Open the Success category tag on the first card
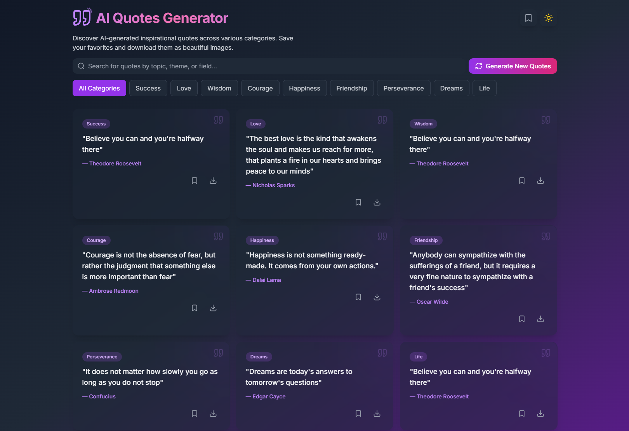Image resolution: width=629 pixels, height=431 pixels. pos(96,124)
